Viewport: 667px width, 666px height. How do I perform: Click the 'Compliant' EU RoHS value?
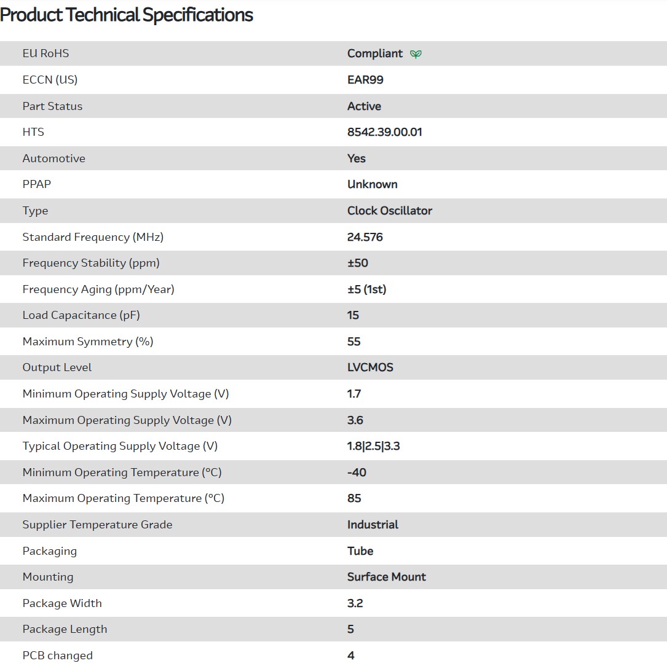pos(375,53)
